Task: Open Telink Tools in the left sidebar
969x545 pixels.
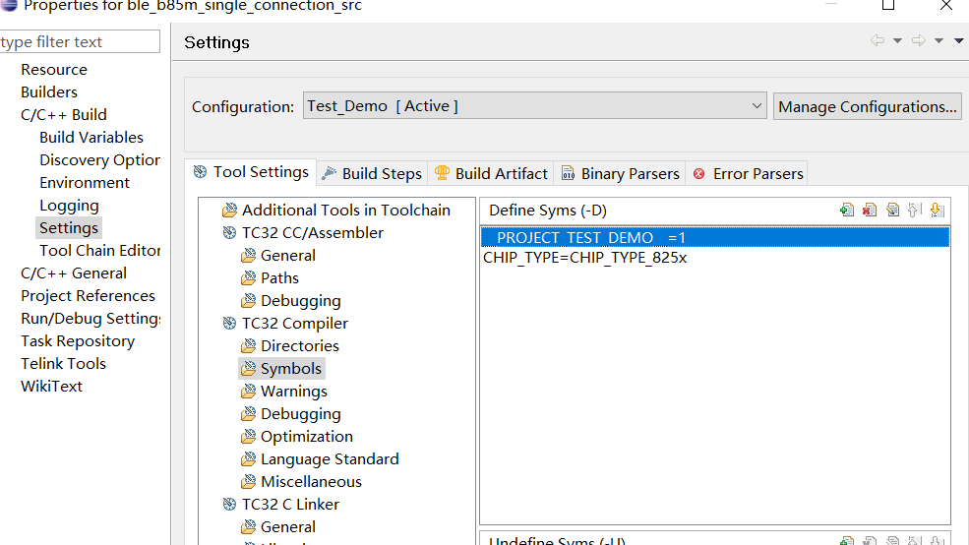Action: coord(63,364)
